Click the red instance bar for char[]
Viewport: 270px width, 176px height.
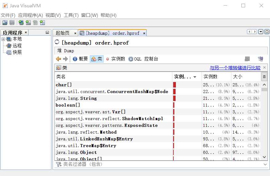(x=174, y=85)
